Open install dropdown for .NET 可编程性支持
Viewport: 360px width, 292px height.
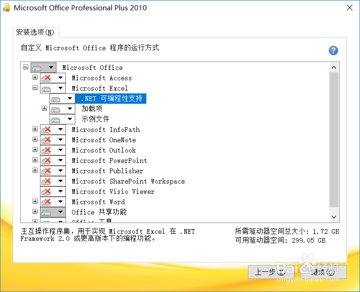click(x=62, y=99)
